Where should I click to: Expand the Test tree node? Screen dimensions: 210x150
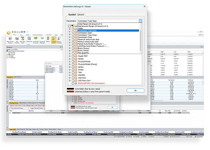tap(70, 72)
